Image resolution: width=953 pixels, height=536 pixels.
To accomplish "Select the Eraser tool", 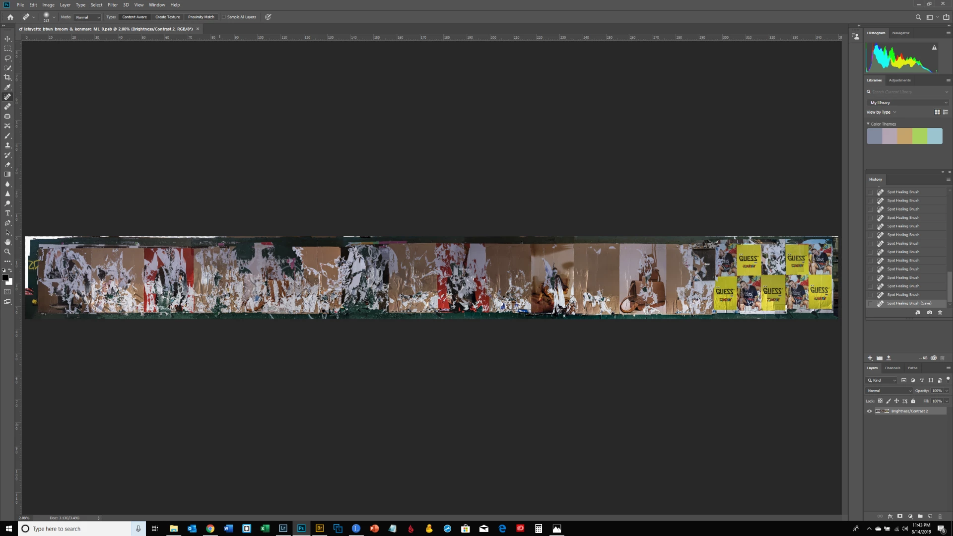I will click(7, 165).
